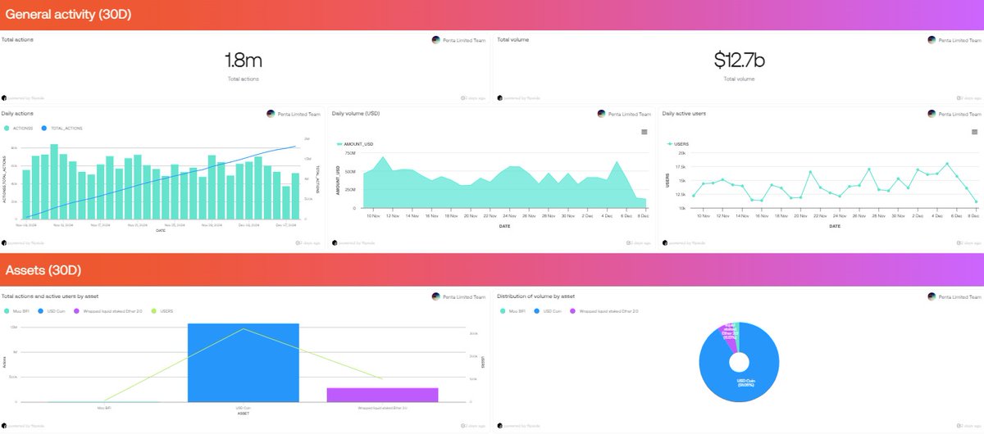Toggle USD Coin legend in Total actions by asset
Screen dimensions: 984x434
point(51,311)
